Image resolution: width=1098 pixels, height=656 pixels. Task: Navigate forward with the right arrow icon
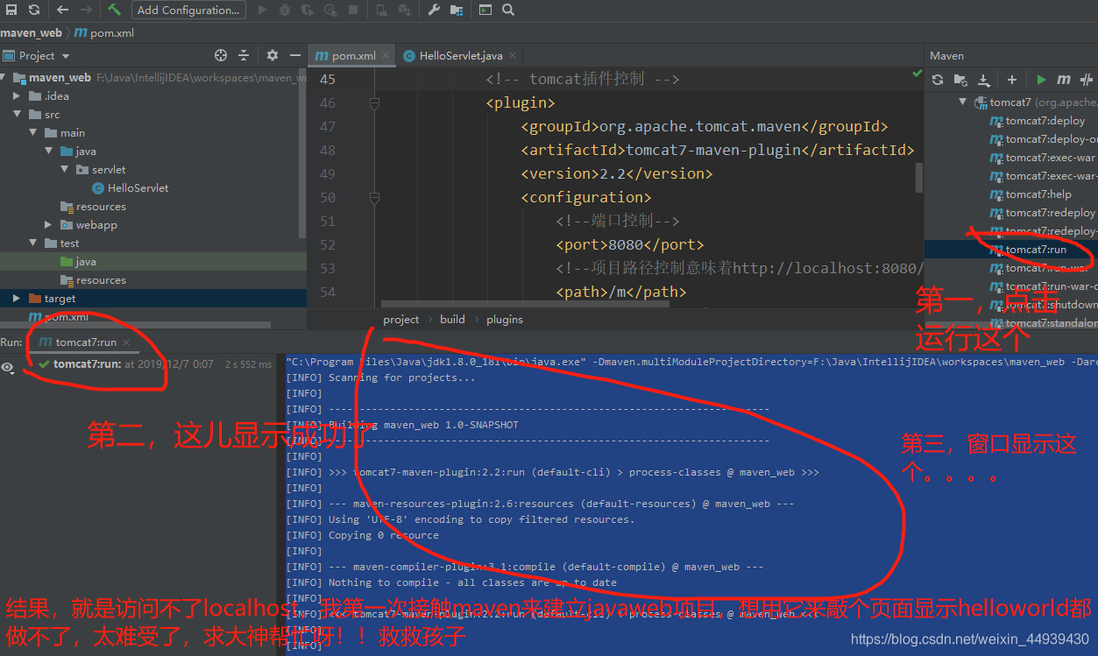pos(86,10)
